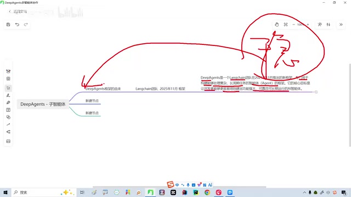Open the Ai assistant on IME bar
The height and width of the screenshot is (197, 351).
click(210, 185)
